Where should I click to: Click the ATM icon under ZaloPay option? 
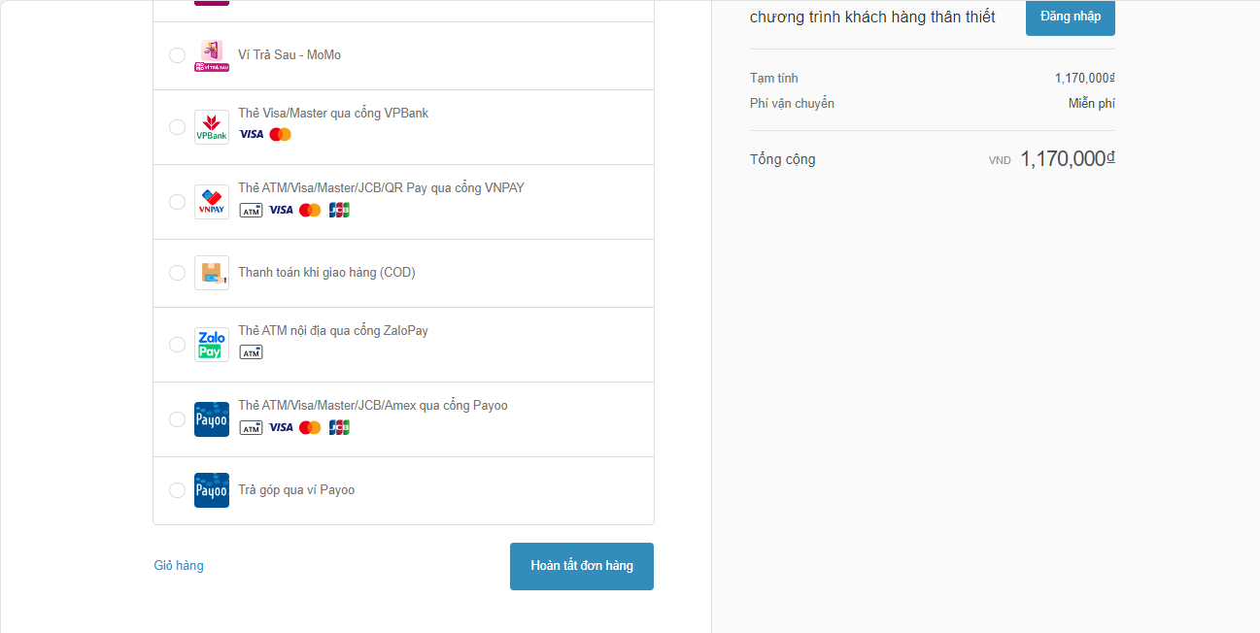[x=251, y=352]
